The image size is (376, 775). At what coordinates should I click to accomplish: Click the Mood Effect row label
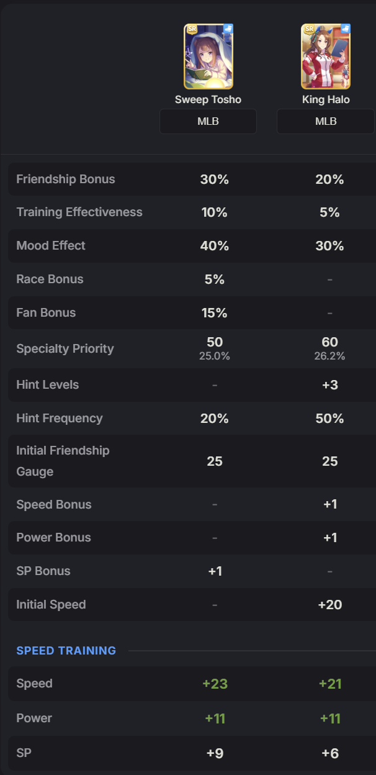tap(51, 246)
